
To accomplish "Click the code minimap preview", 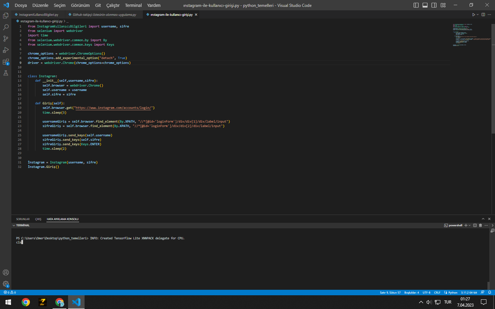I will click(x=471, y=34).
